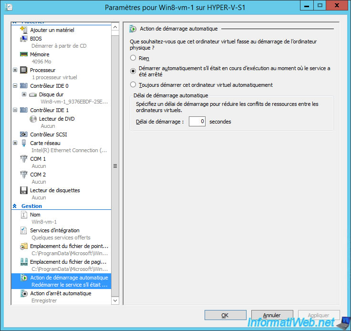The image size is (351, 331).
Task: Click 1 processeur virtuel text
Action: click(x=54, y=77)
